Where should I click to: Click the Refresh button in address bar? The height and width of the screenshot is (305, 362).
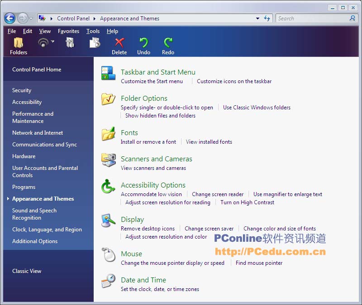[x=267, y=19]
